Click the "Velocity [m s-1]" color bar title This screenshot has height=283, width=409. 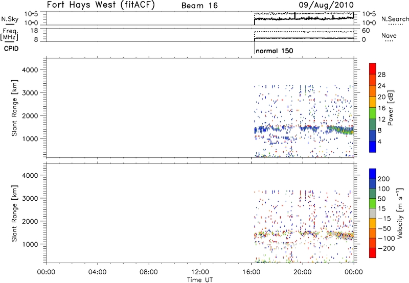coord(400,213)
